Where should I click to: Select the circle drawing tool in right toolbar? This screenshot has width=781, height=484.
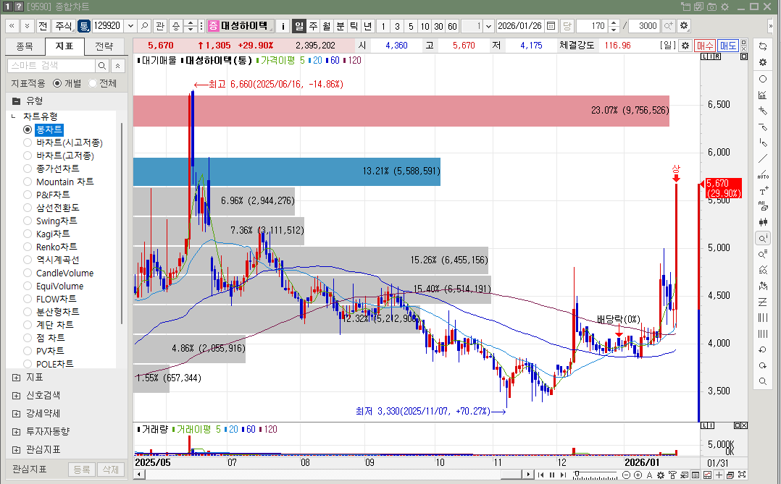763,79
